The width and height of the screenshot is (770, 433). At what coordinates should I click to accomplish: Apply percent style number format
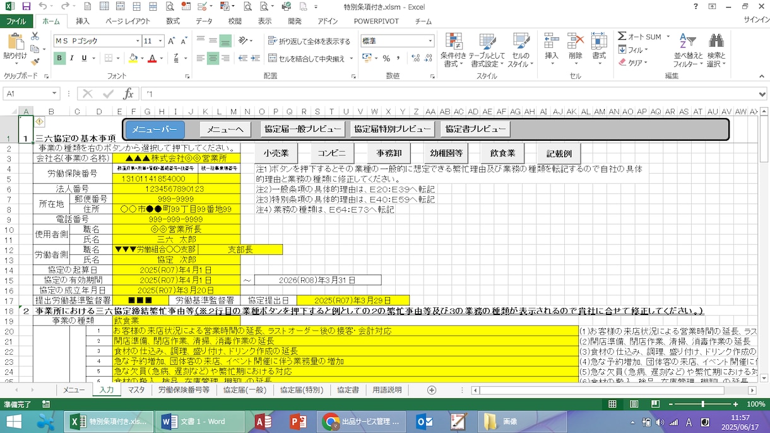coord(386,59)
